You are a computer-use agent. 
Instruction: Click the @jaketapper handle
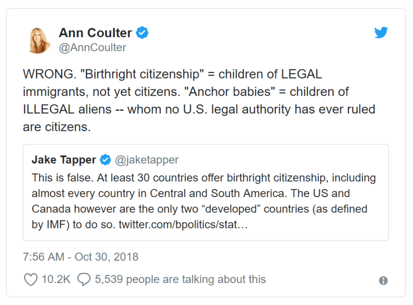(147, 160)
